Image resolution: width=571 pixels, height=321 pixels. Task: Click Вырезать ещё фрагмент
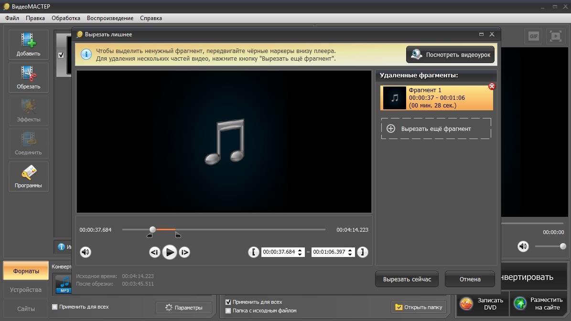[x=436, y=128]
